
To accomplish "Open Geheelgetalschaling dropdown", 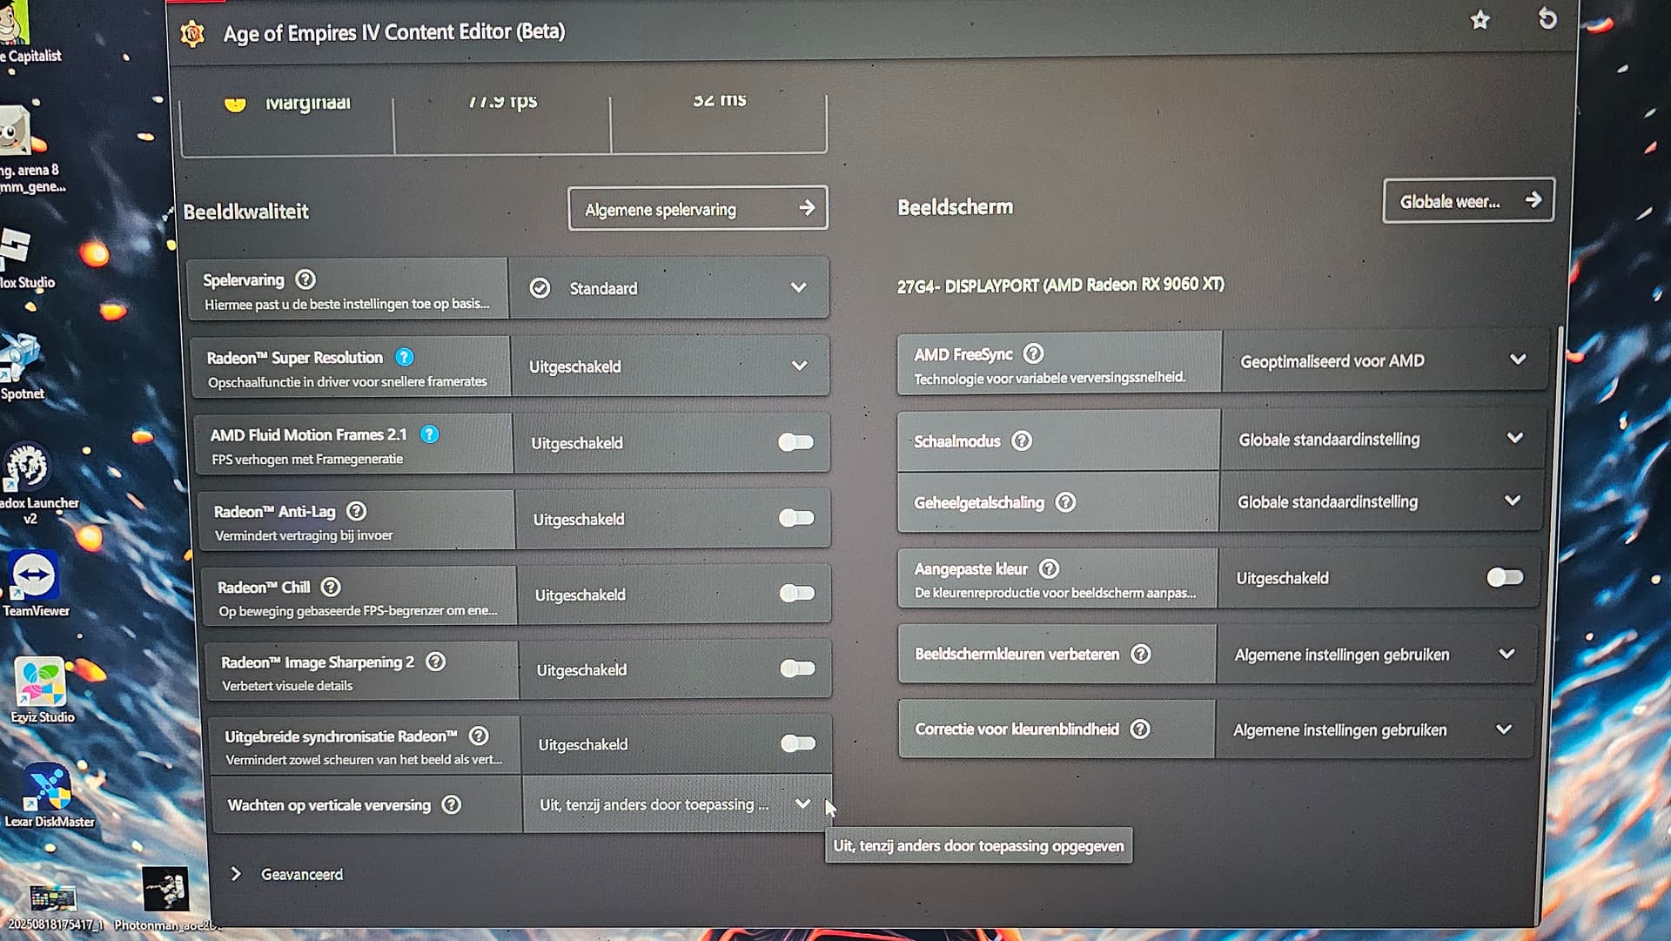I will tap(1379, 501).
